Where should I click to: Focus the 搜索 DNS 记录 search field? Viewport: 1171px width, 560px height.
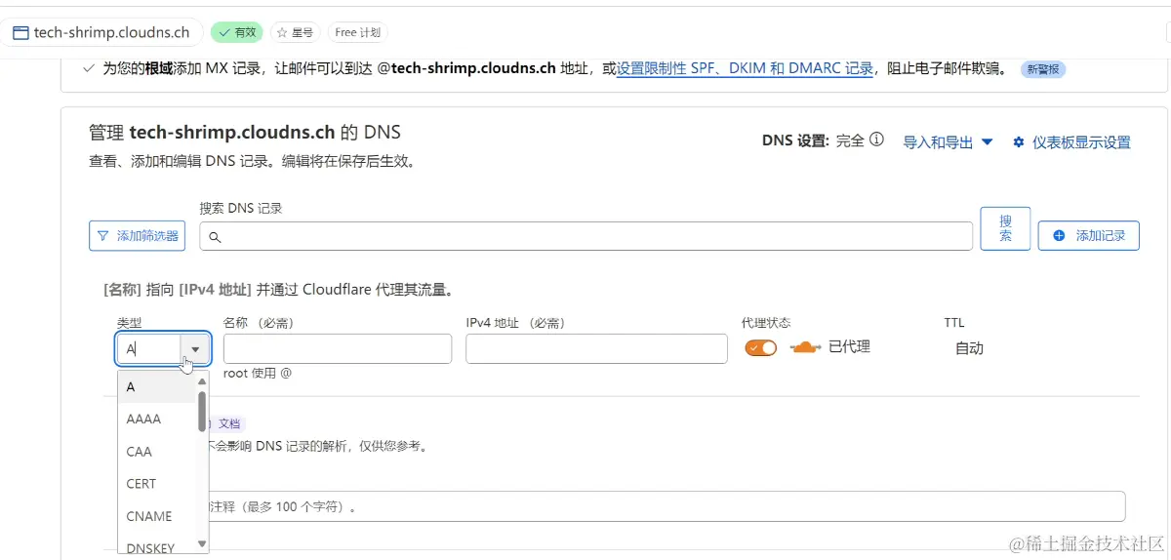pyautogui.click(x=585, y=236)
